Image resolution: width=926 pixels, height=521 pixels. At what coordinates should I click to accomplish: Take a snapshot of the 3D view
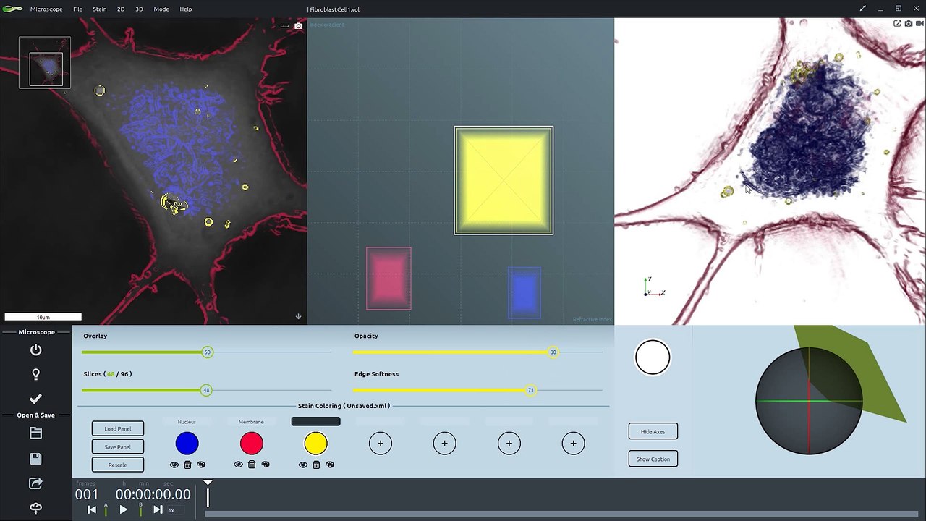pos(909,24)
